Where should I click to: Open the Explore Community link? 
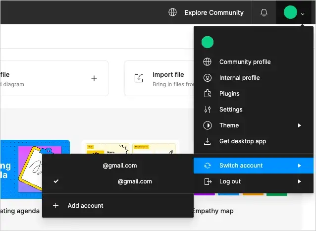click(x=213, y=12)
